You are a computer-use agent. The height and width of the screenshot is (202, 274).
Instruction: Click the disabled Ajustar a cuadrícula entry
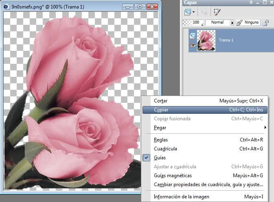tap(205, 167)
